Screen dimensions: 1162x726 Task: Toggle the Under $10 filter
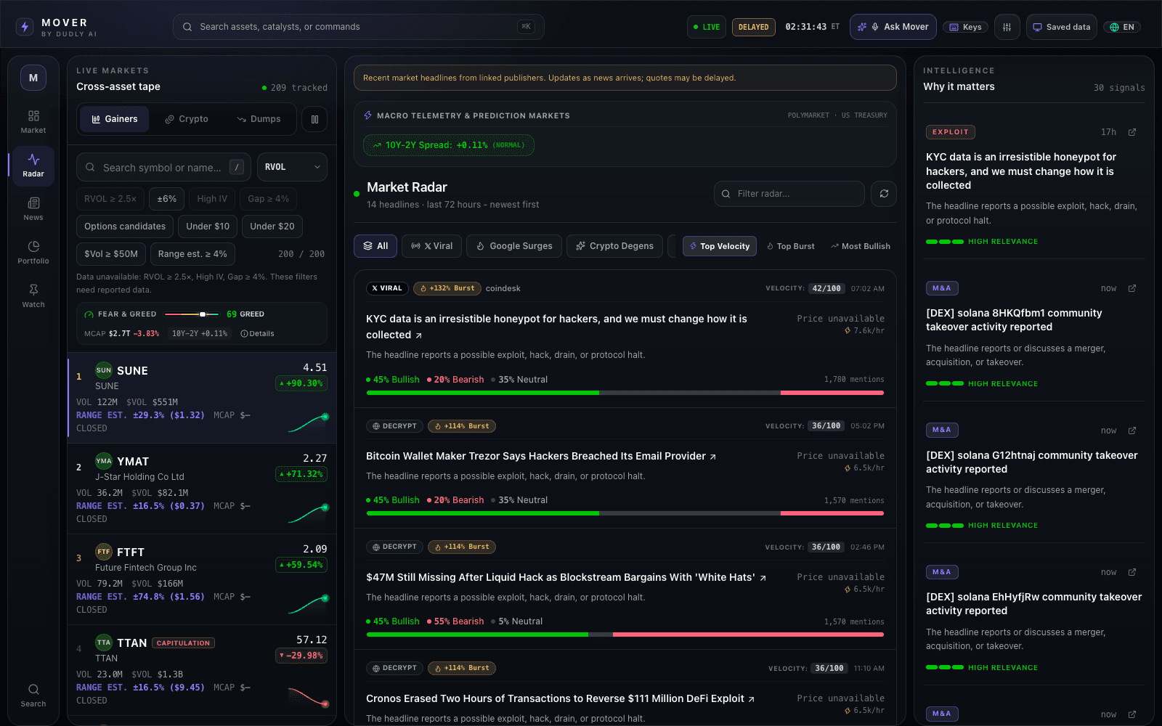208,227
